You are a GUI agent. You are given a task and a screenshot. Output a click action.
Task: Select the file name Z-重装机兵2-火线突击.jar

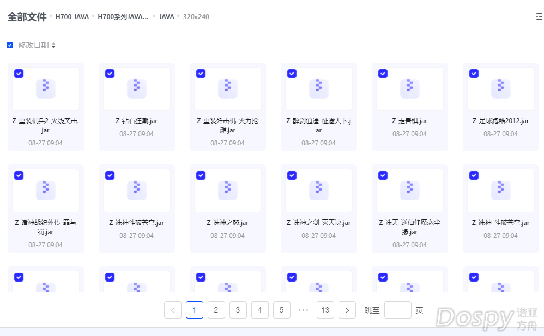pos(45,125)
